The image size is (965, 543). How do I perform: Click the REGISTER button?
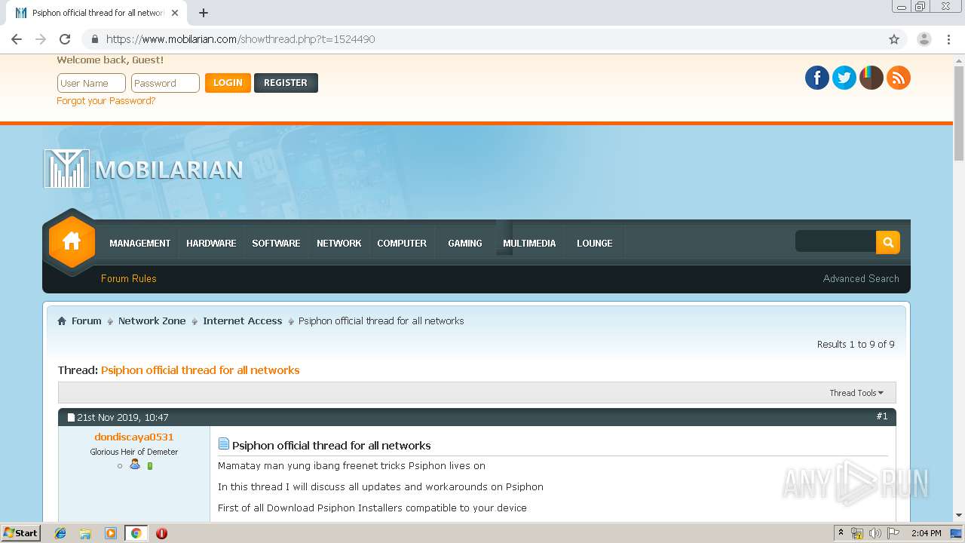[x=286, y=83]
